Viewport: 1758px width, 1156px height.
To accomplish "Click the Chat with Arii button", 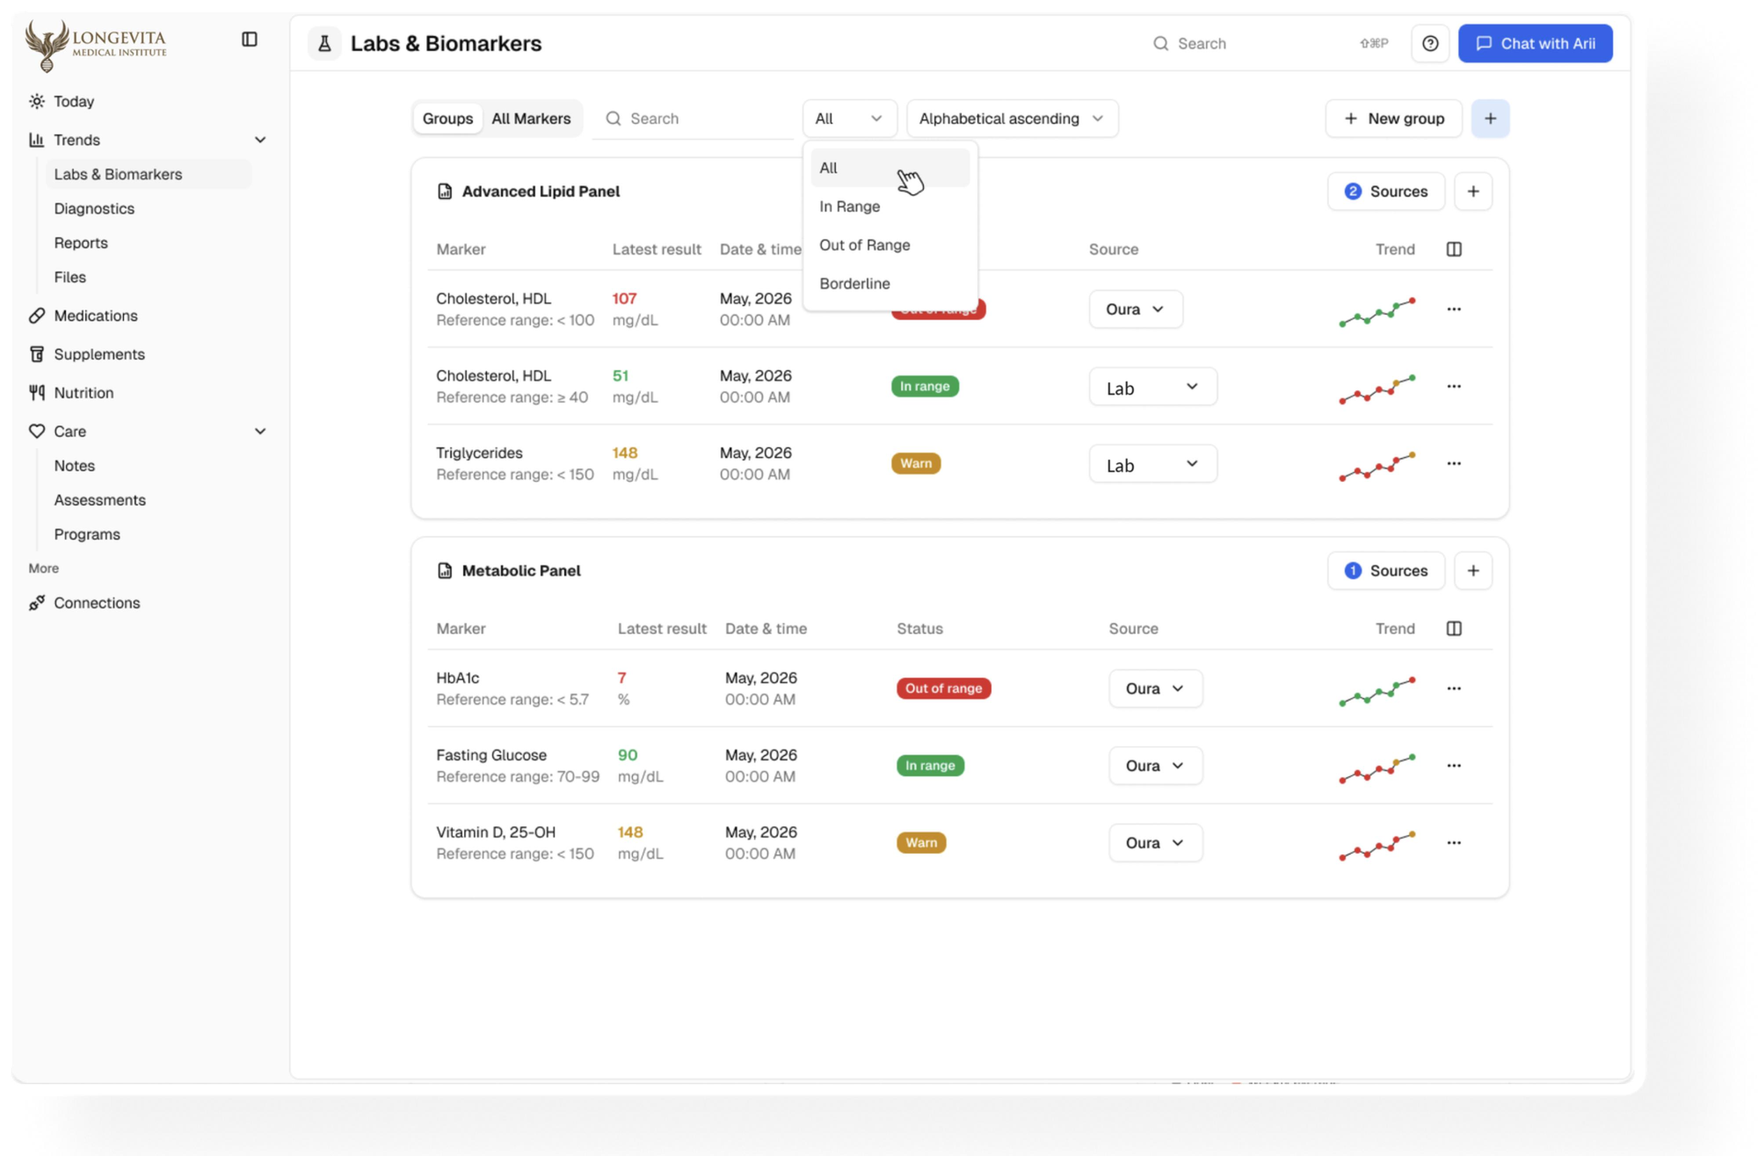I will point(1535,43).
